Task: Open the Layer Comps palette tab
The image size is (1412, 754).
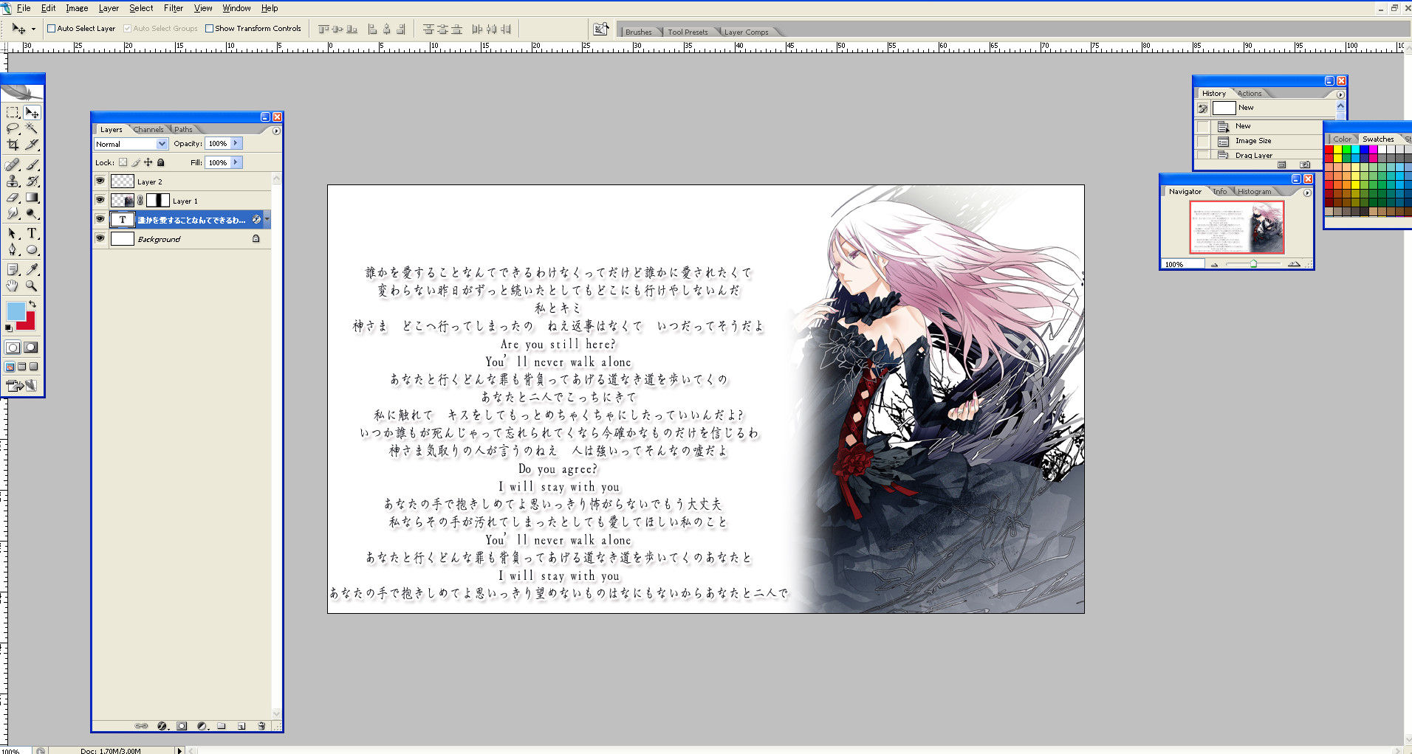Action: (746, 32)
